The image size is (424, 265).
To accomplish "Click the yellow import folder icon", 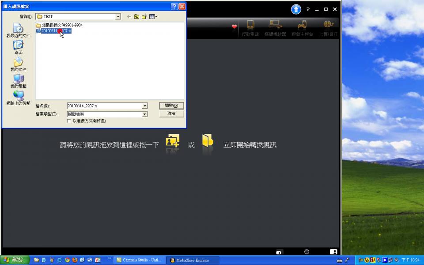I will click(x=207, y=141).
